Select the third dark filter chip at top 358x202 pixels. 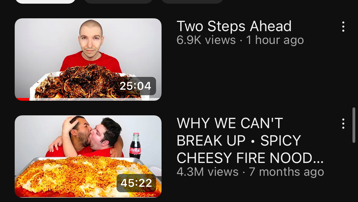[x=192, y=2]
